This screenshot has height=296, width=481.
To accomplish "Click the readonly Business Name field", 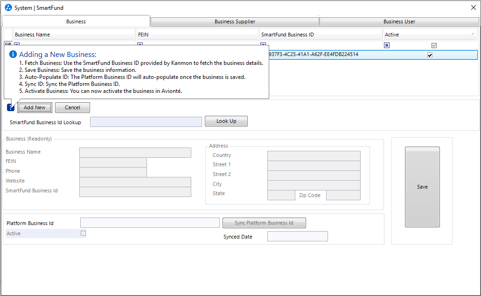I will click(x=135, y=153).
